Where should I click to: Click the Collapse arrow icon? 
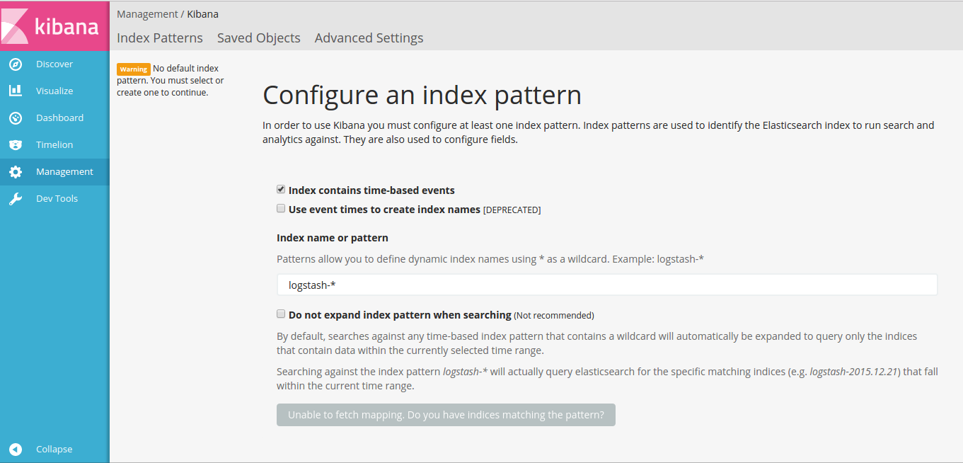[16, 450]
